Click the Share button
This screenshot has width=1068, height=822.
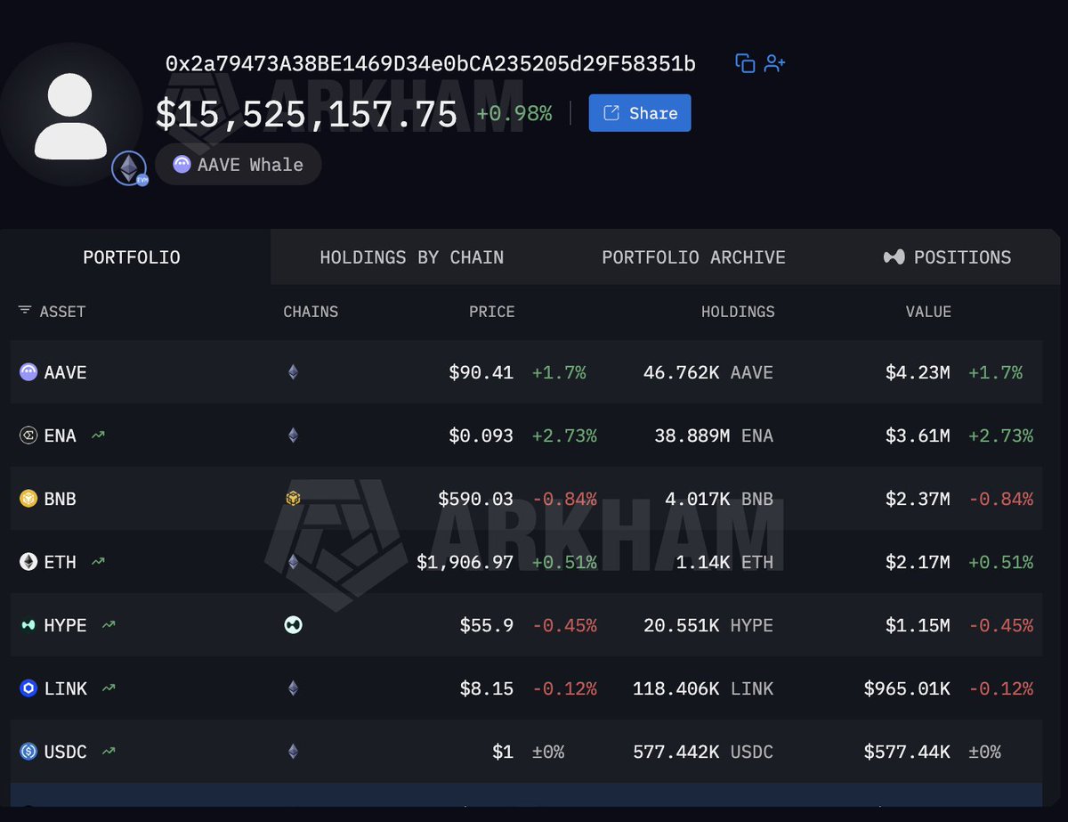click(x=640, y=113)
